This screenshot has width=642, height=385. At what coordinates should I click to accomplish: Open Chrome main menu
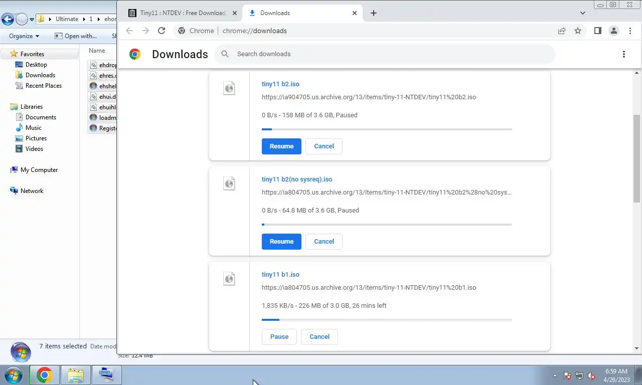click(630, 31)
